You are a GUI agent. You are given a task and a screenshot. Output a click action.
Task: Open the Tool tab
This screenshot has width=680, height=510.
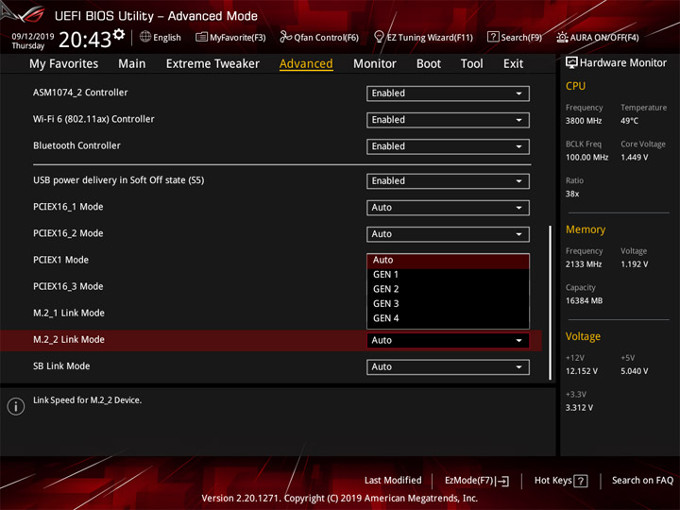click(472, 64)
